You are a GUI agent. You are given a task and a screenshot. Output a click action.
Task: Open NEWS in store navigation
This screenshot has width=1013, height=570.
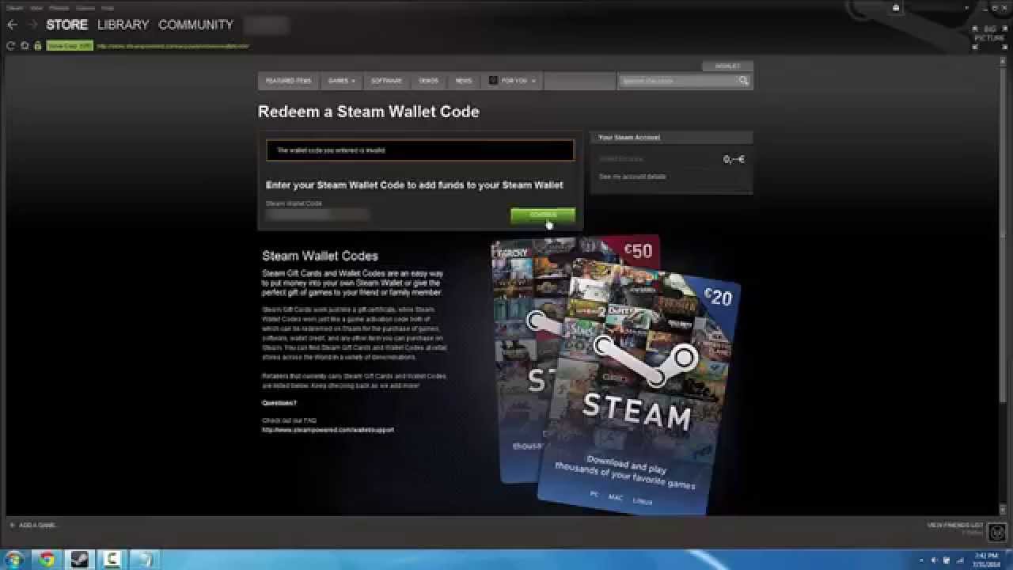point(464,81)
